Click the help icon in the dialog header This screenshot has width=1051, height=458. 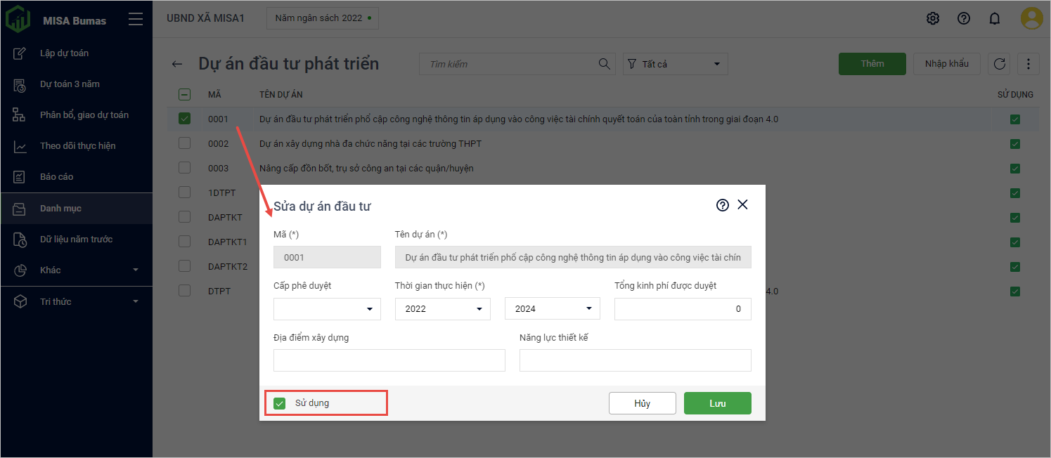[722, 205]
